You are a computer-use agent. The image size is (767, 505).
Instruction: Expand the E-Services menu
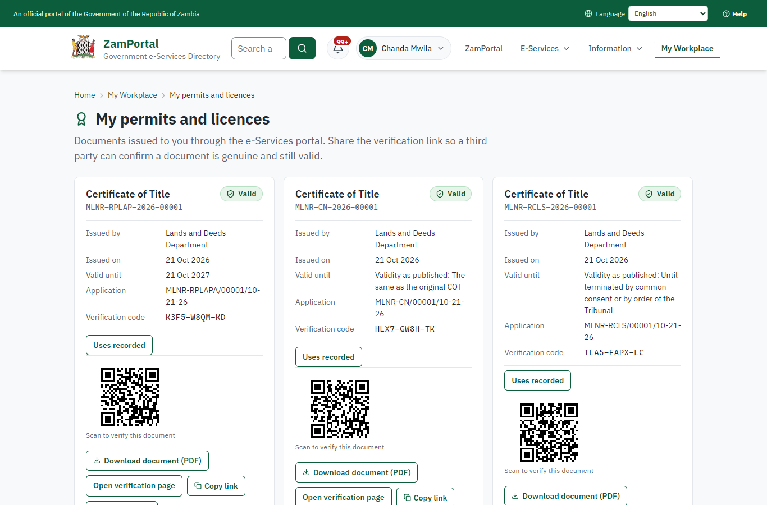[x=545, y=48]
